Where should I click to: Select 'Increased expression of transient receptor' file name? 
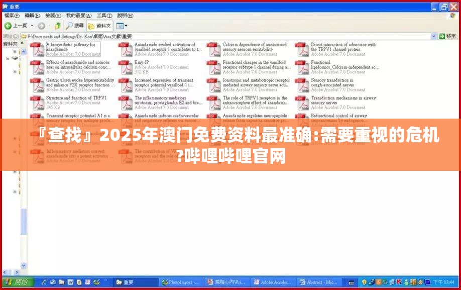(164, 82)
